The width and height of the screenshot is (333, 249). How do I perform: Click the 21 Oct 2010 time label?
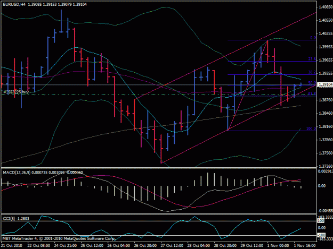tap(12, 246)
